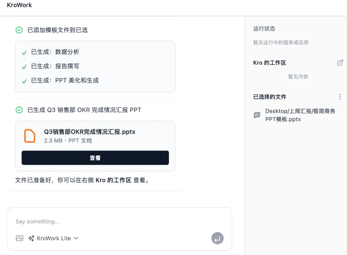
Task: Click the Kro 的工作区 heading
Action: click(x=270, y=63)
